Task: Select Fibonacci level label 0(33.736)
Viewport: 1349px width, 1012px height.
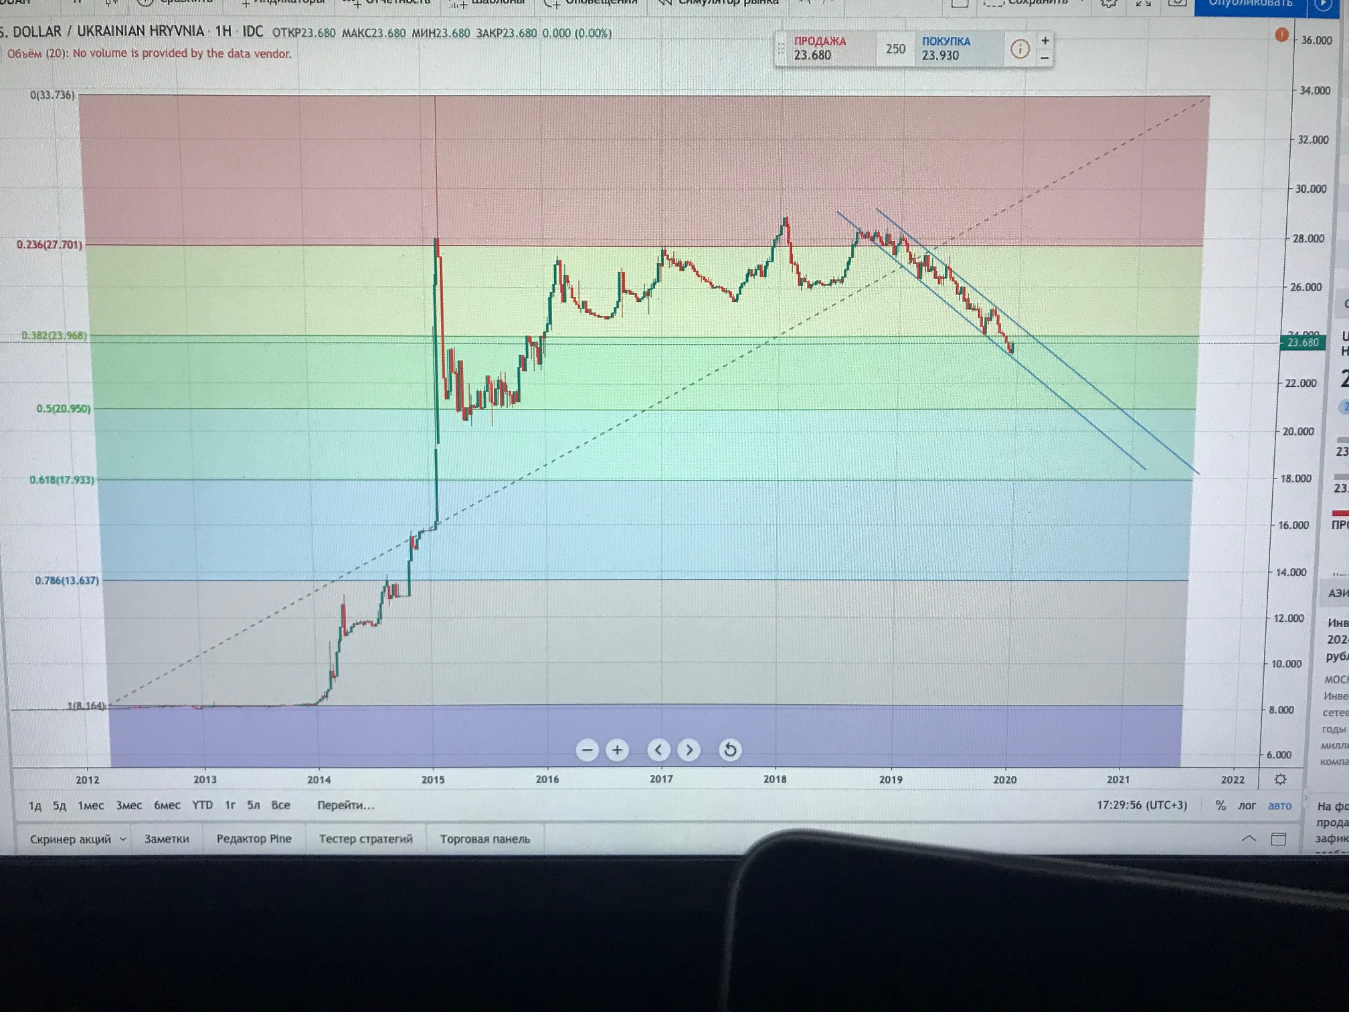Action: pyautogui.click(x=52, y=95)
